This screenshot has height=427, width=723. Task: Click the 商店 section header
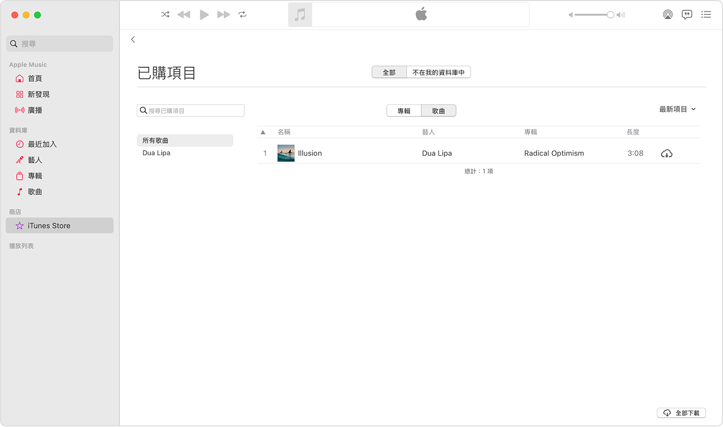click(15, 212)
